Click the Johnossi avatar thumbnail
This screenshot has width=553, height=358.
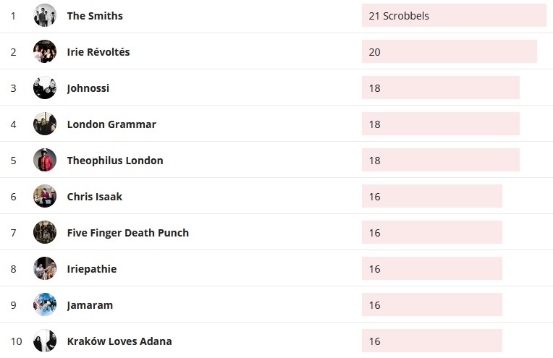coord(45,88)
